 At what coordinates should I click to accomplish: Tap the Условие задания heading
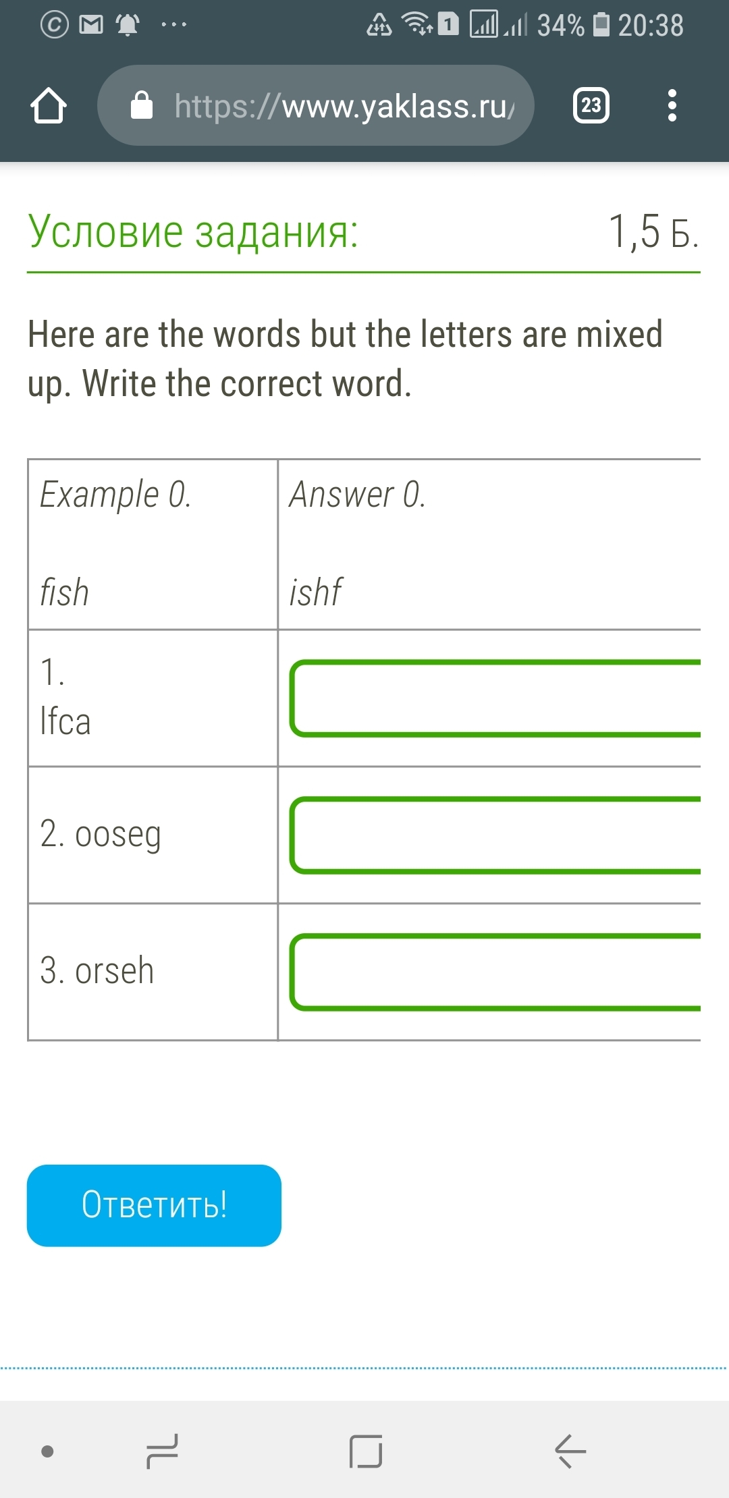[193, 231]
